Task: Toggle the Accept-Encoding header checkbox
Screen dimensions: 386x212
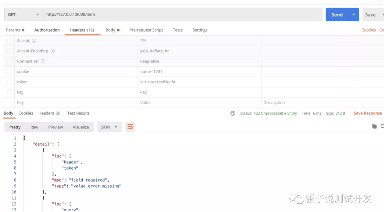Action: pyautogui.click(x=10, y=51)
